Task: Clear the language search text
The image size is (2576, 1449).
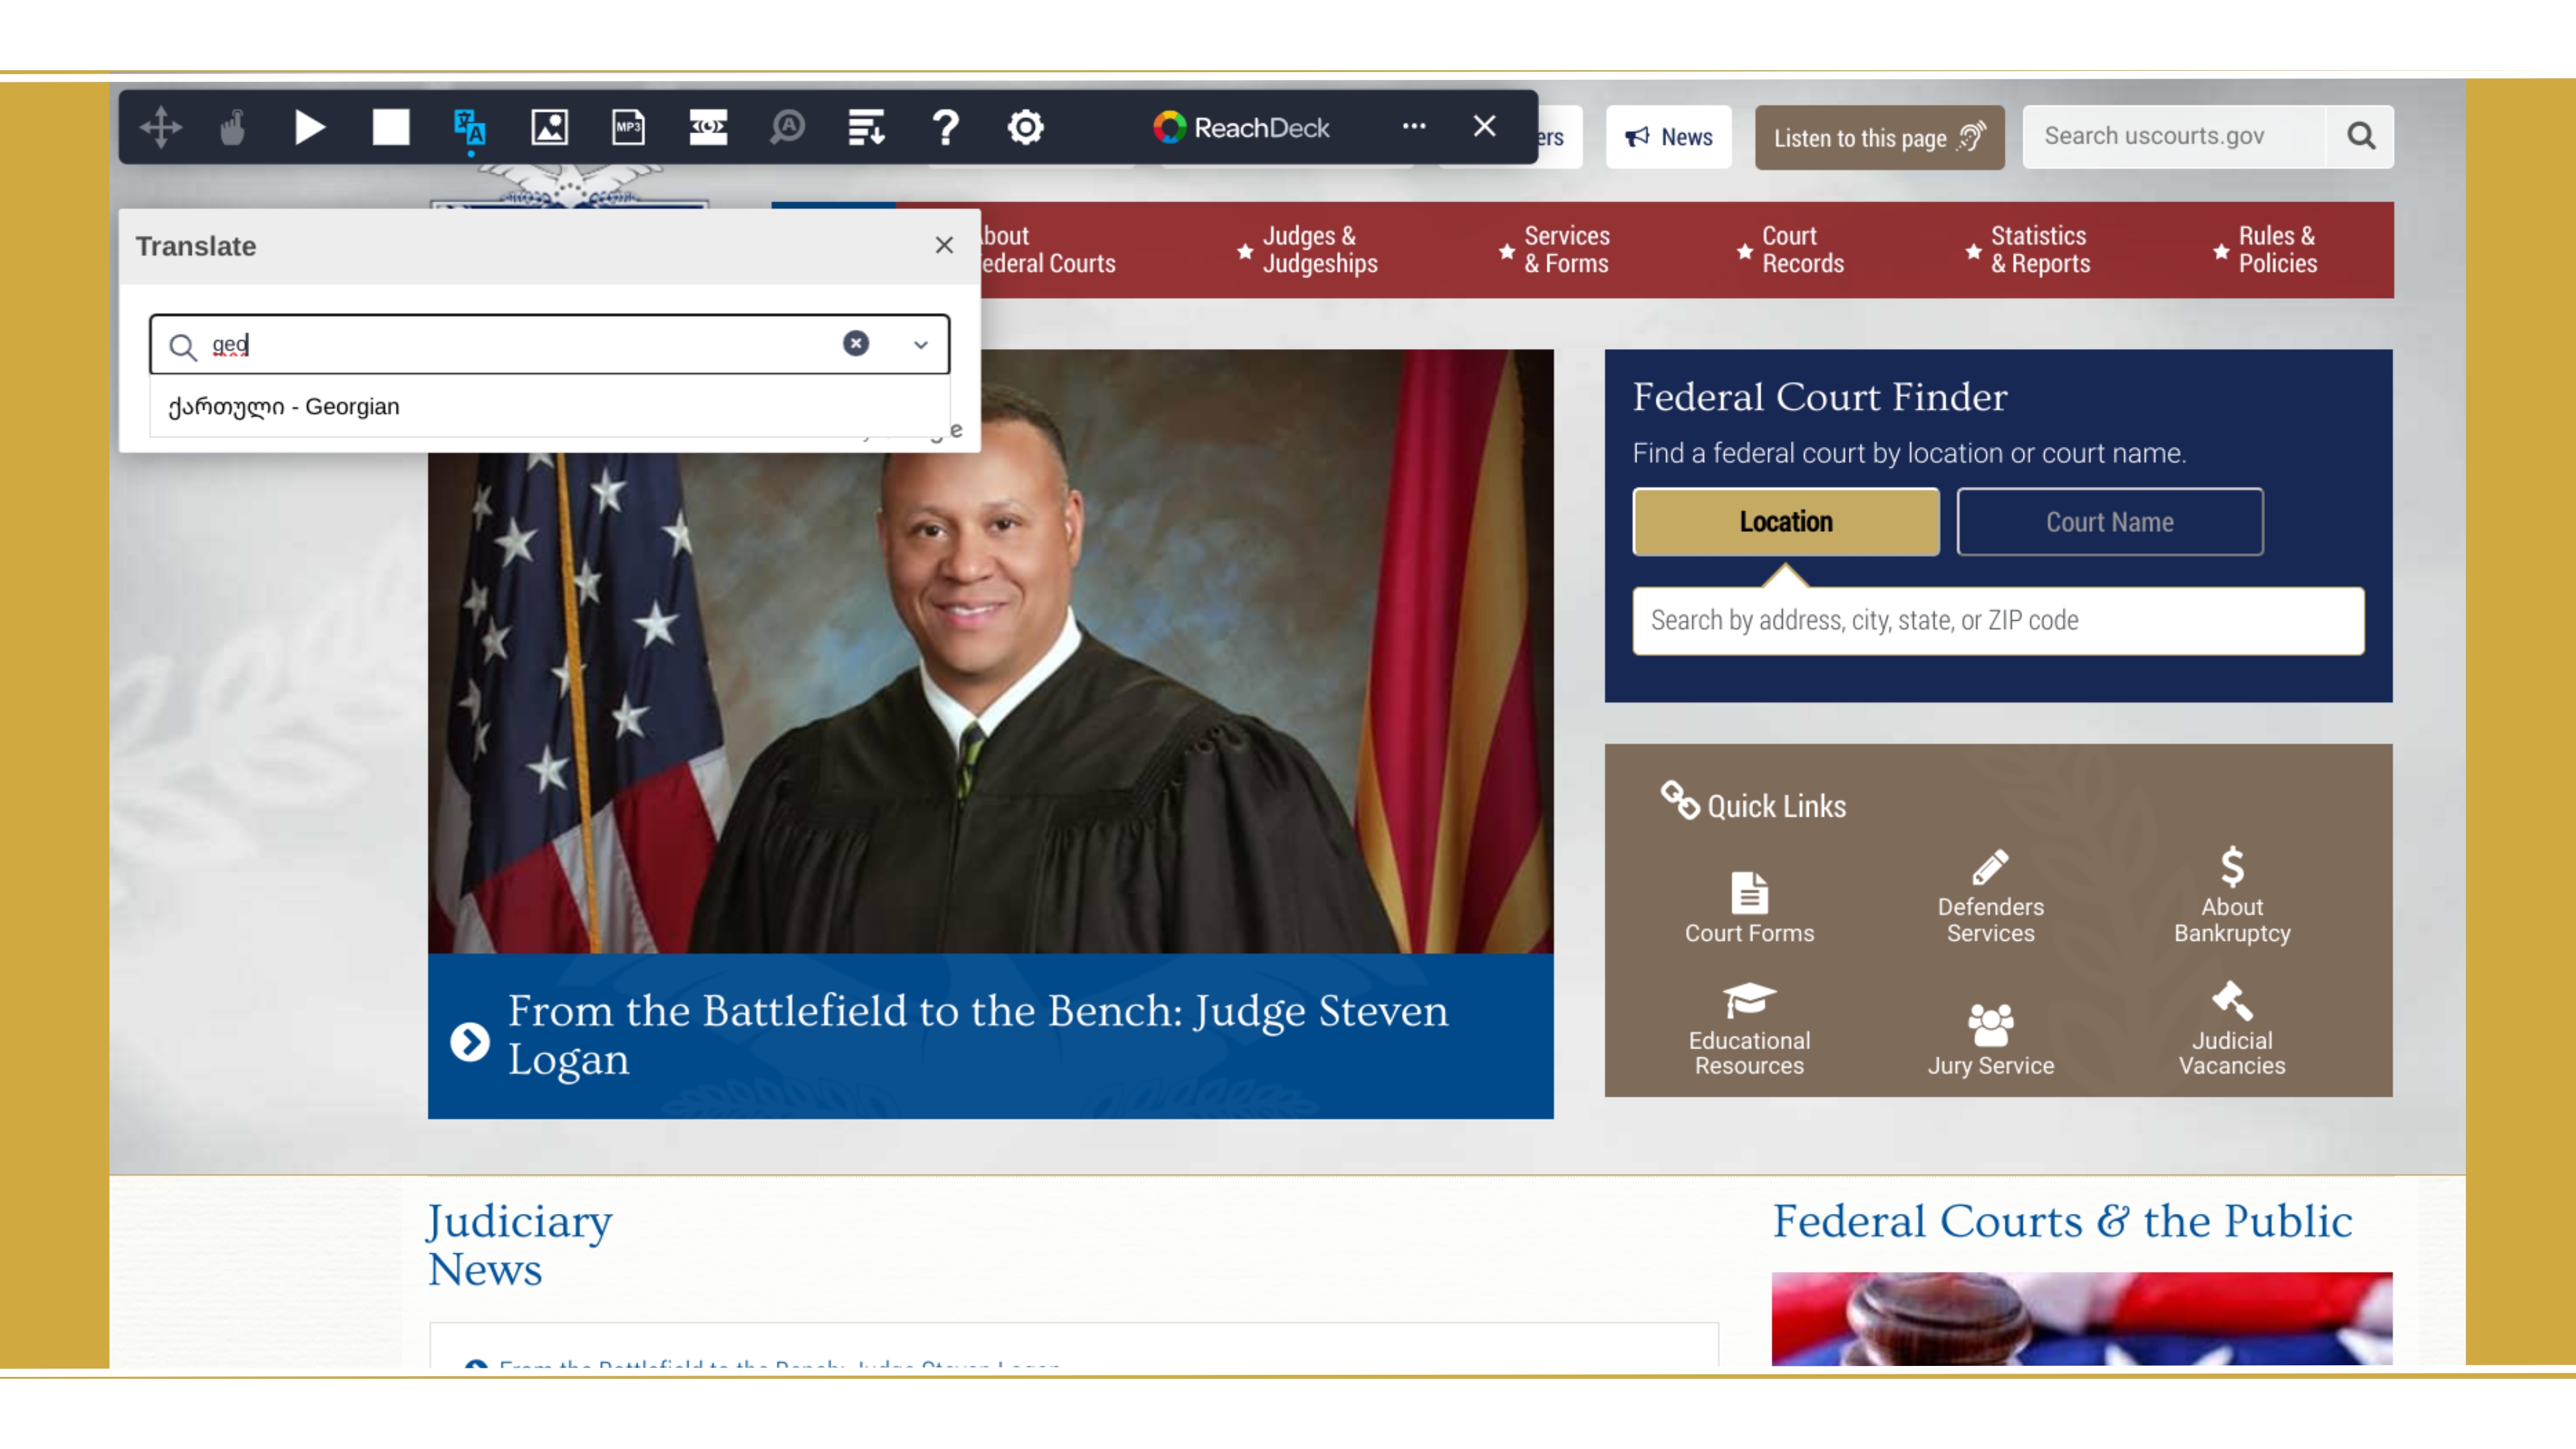Action: click(x=855, y=344)
